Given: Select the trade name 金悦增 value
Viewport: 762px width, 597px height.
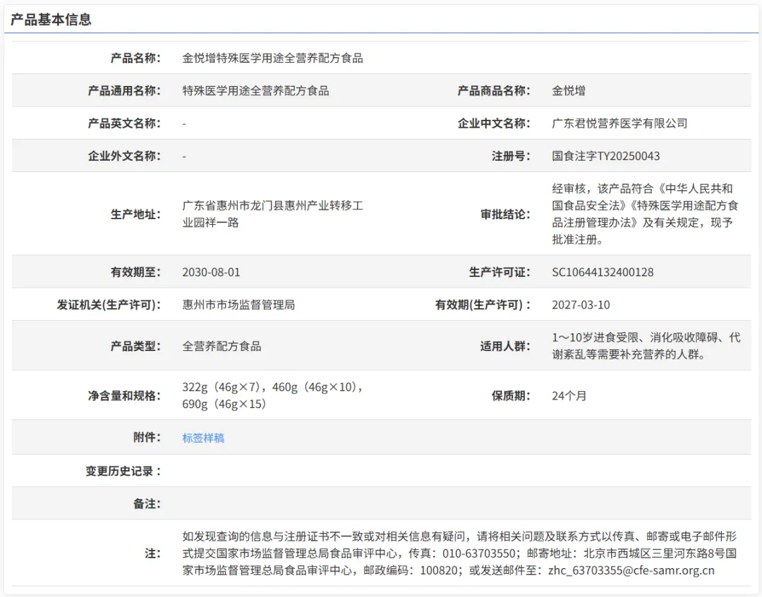Looking at the screenshot, I should 568,91.
